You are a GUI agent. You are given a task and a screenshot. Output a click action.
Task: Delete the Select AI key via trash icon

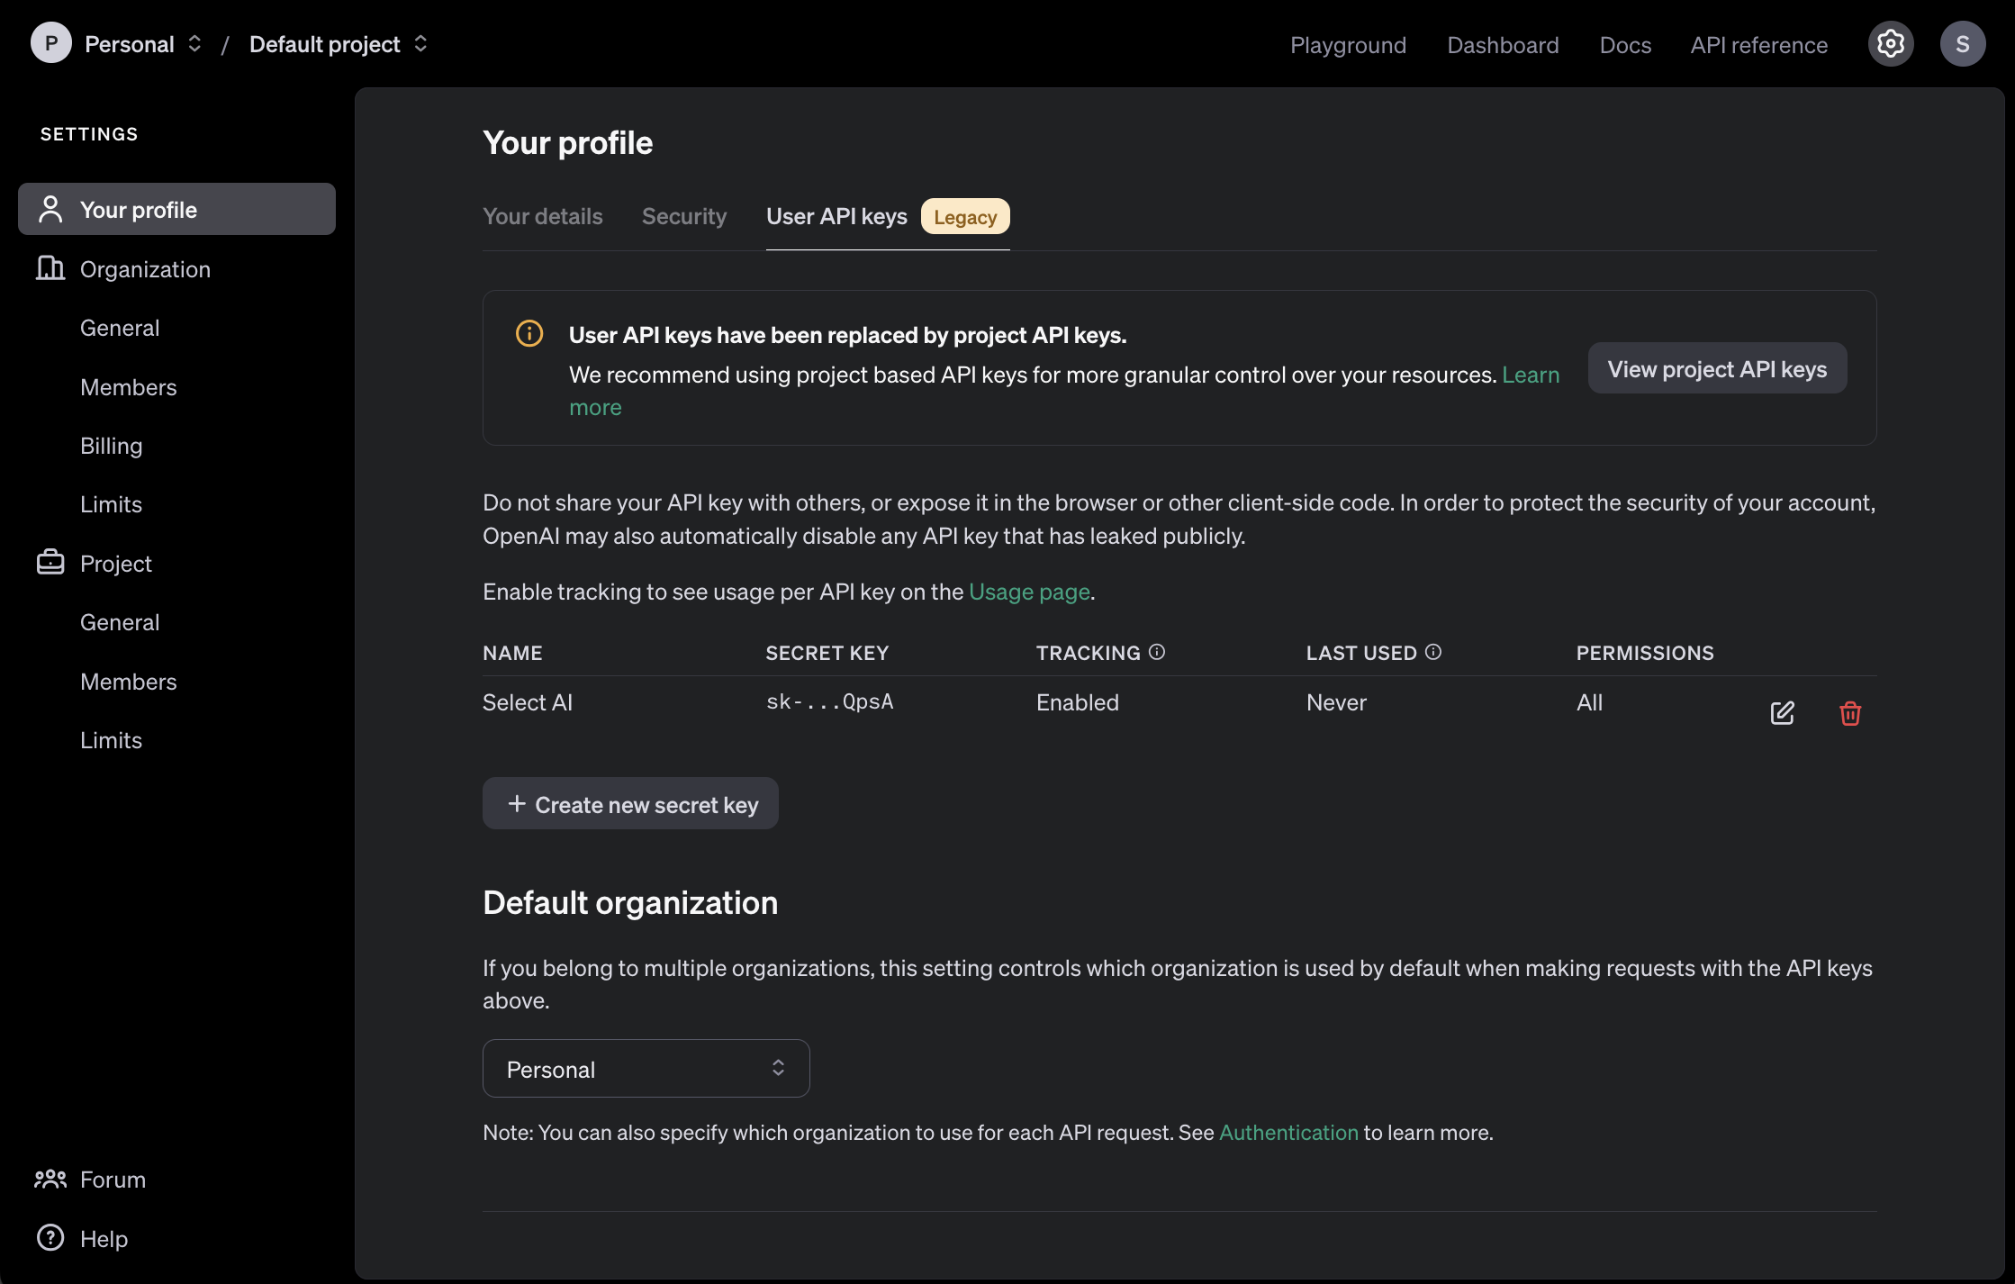click(1850, 713)
